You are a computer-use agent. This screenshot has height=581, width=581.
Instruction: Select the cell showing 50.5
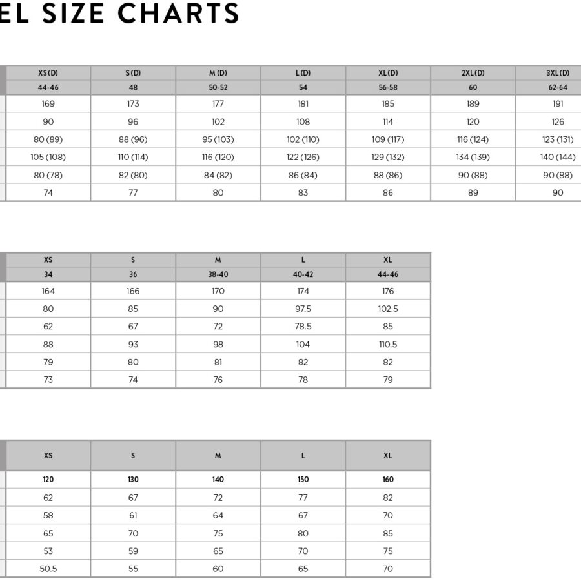tap(48, 569)
